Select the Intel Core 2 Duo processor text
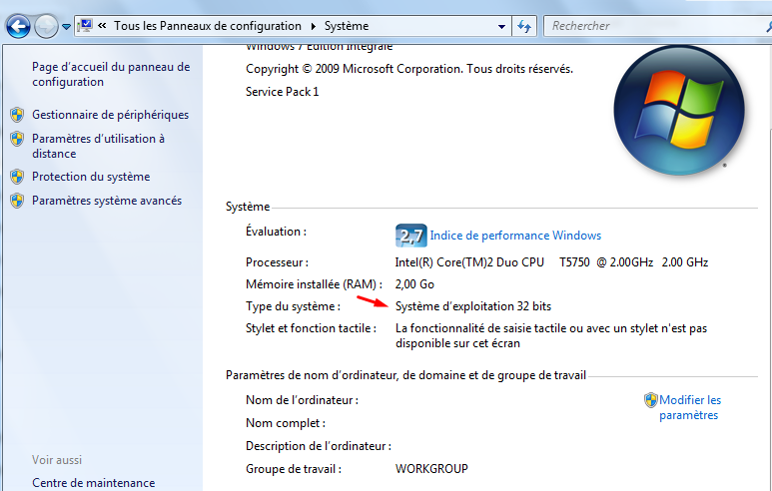Screen dimensions: 772x491 pyautogui.click(x=551, y=262)
